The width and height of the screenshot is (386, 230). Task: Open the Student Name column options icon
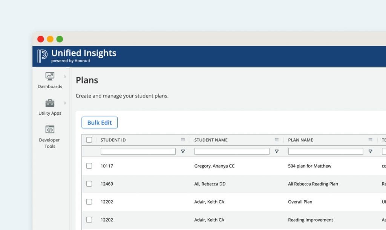(277, 139)
